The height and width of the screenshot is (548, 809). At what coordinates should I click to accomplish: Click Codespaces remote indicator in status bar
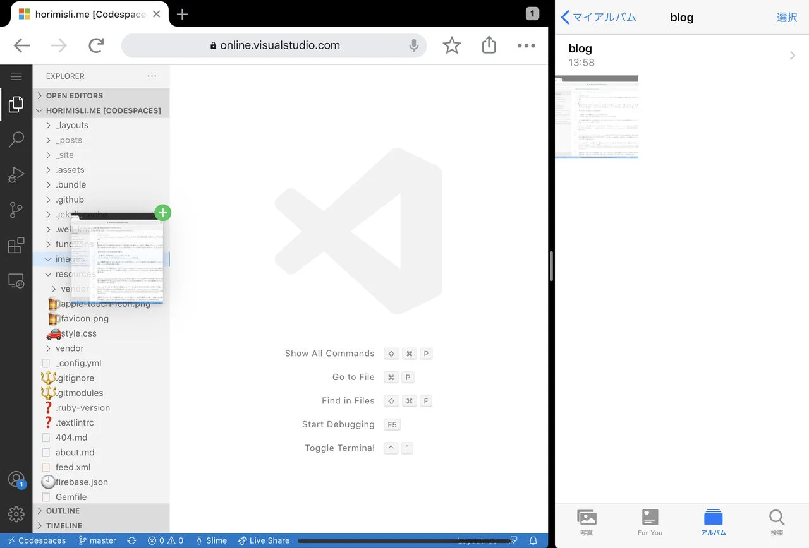(x=37, y=540)
